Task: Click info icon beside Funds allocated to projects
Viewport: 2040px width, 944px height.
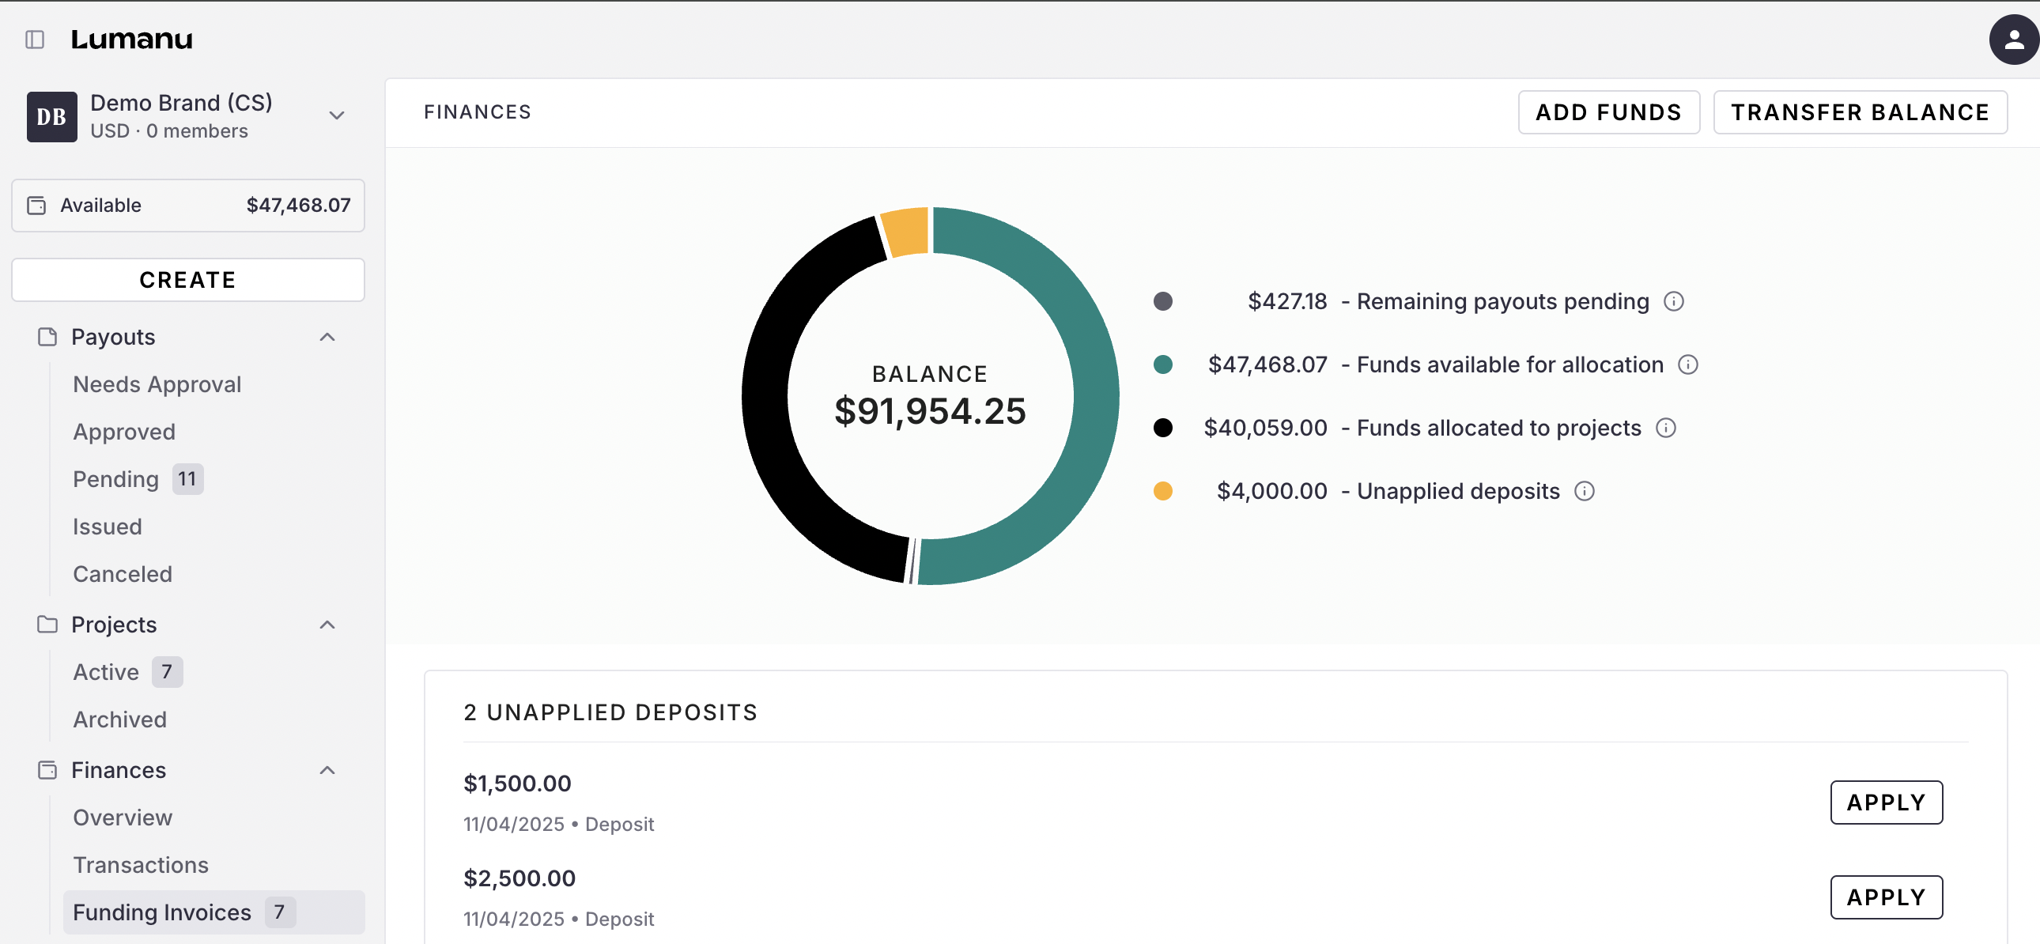Action: point(1665,429)
